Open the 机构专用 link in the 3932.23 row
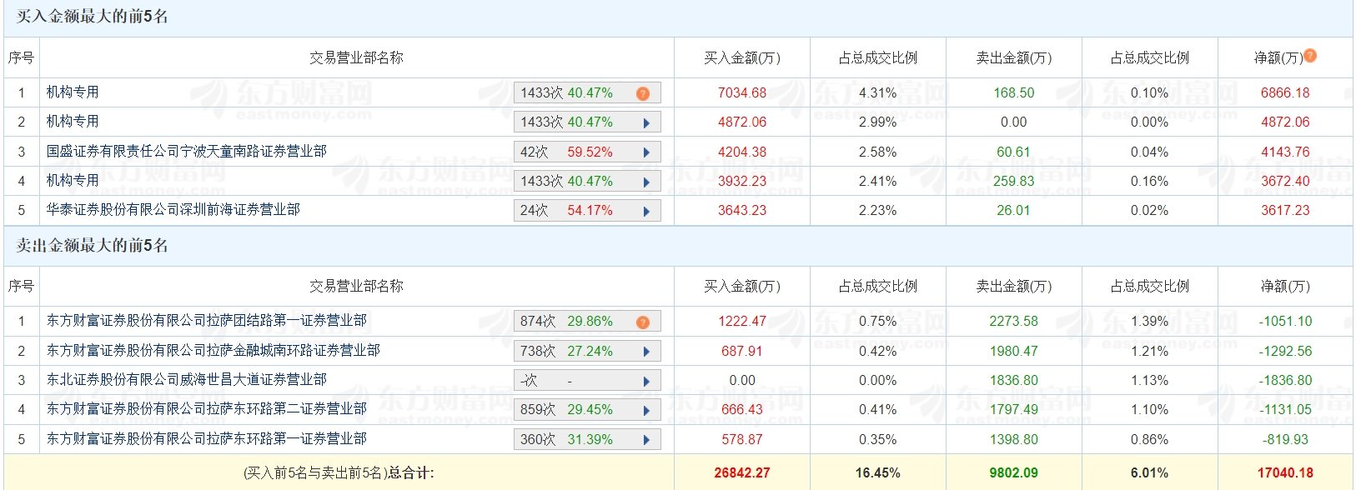The width and height of the screenshot is (1356, 490). click(73, 180)
